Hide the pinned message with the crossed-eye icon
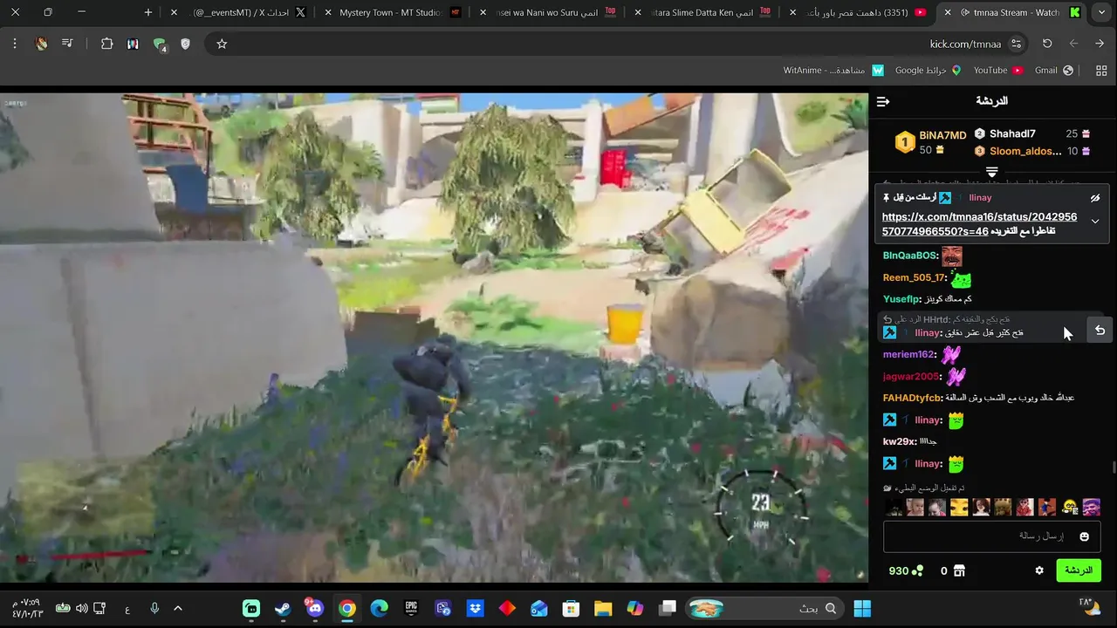 1095,199
